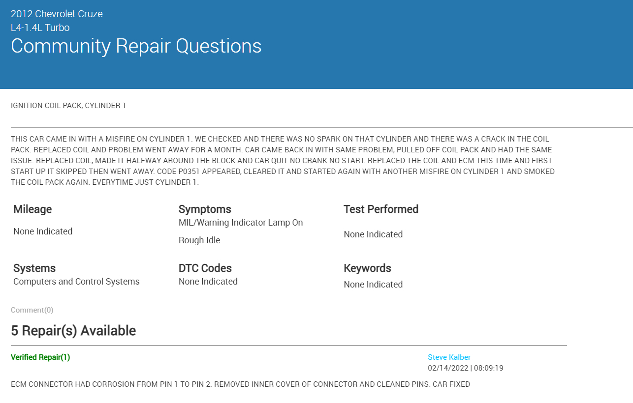Select the IGNITION COIL PACK, CYLINDER 1 title
The width and height of the screenshot is (633, 403).
coord(68,106)
